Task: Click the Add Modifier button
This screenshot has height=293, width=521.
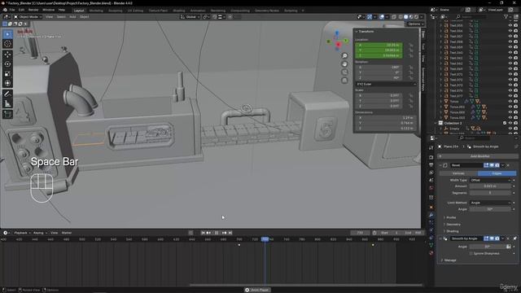Action: (479, 156)
